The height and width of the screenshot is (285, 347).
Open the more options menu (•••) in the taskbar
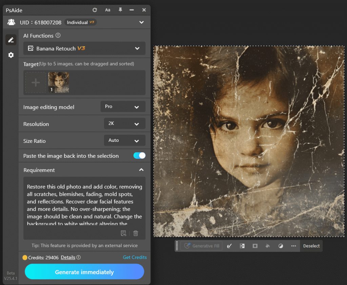pos(293,246)
